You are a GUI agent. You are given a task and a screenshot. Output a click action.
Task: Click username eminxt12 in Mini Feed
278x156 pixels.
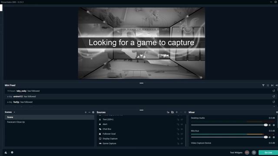[x=18, y=96]
